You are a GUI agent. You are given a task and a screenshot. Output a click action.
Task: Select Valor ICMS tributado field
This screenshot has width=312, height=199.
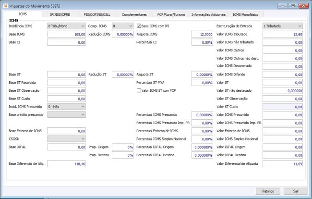[x=283, y=34]
